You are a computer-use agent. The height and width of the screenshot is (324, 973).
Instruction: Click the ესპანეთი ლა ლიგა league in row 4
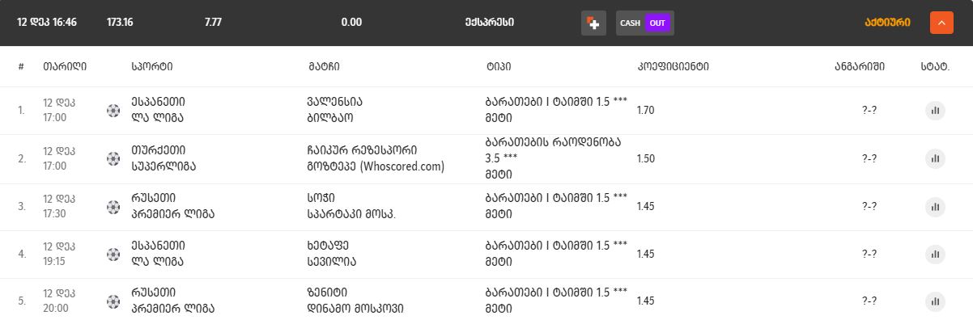pos(158,254)
